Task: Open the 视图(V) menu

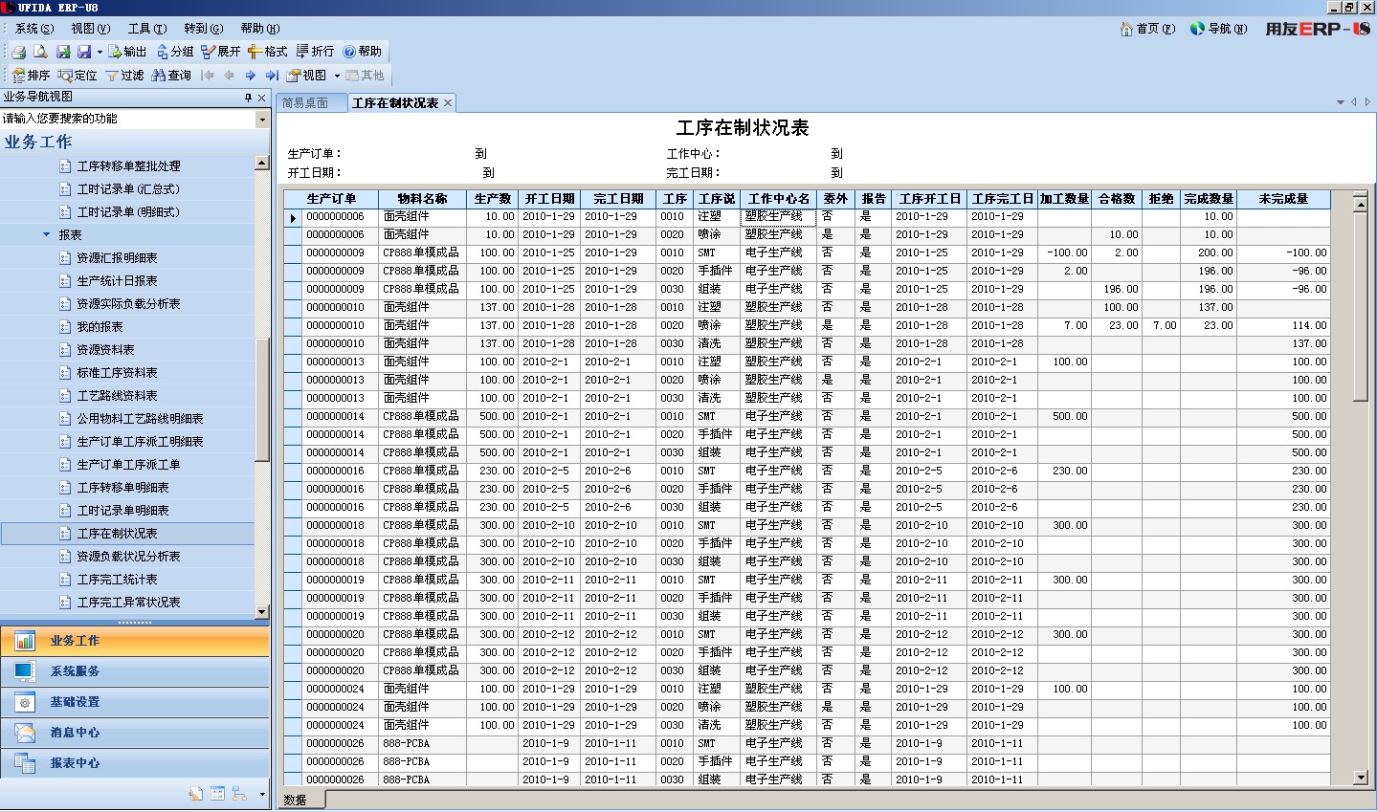Action: 90,29
